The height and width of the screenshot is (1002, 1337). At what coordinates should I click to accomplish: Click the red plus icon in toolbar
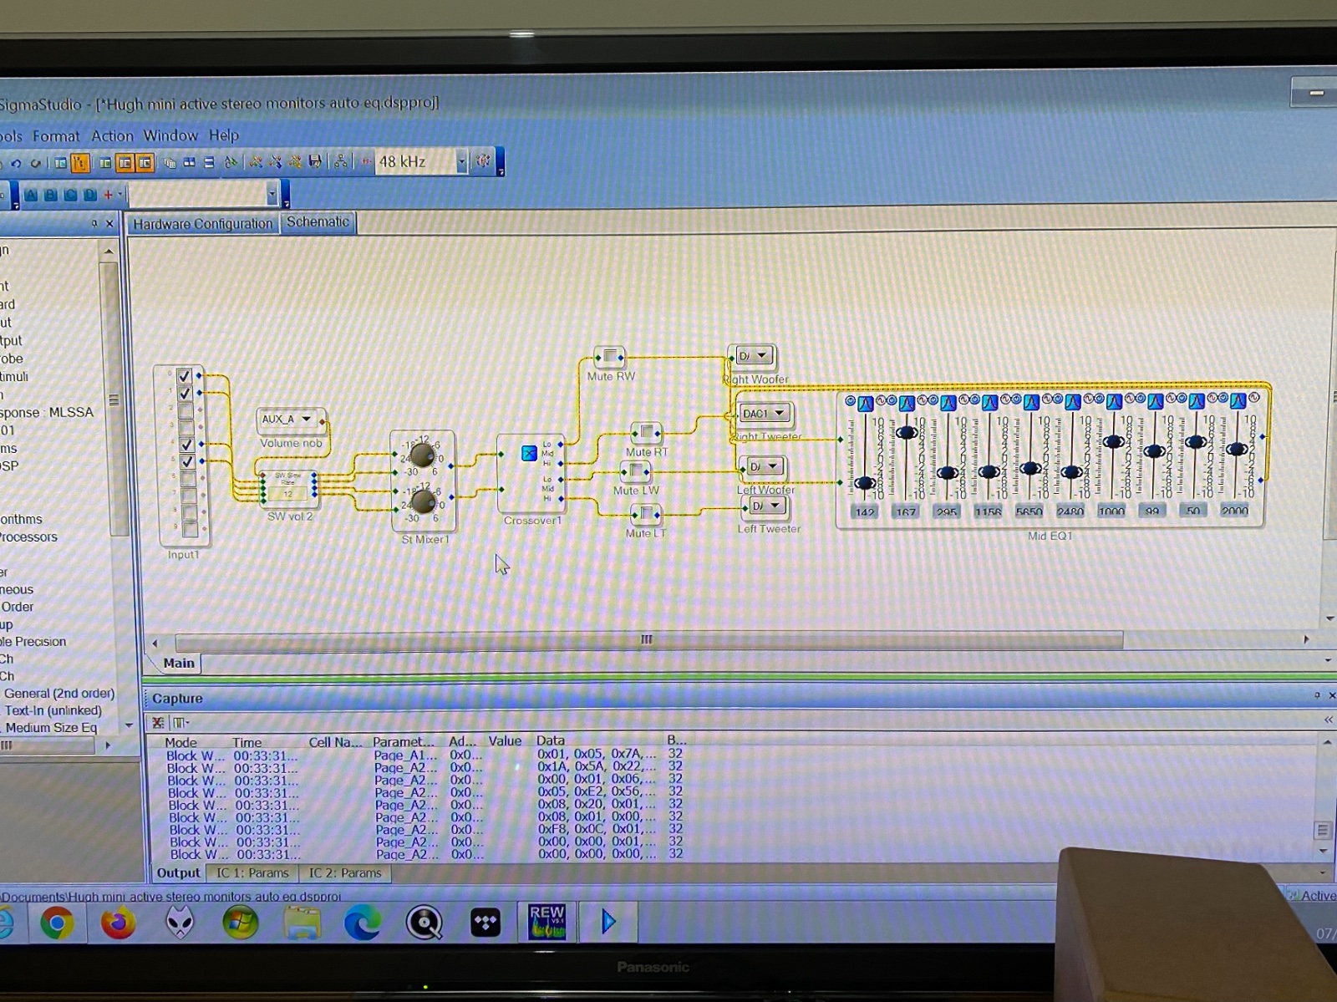[x=108, y=195]
